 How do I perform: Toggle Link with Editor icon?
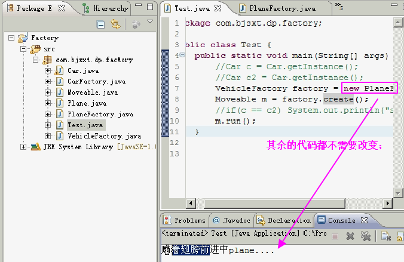click(x=115, y=24)
